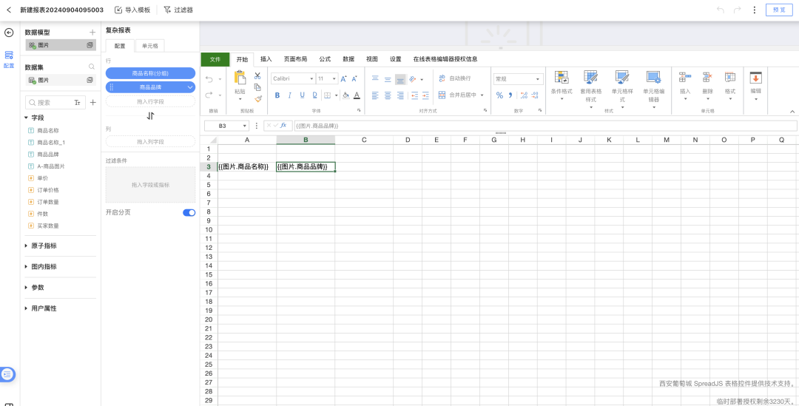Viewport: 799px width, 406px height.
Task: Add a field with the plus next to the search box
Action: tap(92, 102)
